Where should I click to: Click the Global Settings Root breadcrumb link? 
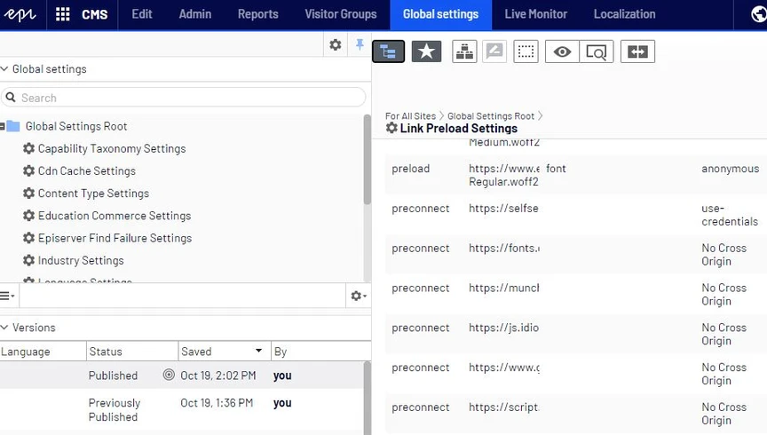click(x=491, y=116)
